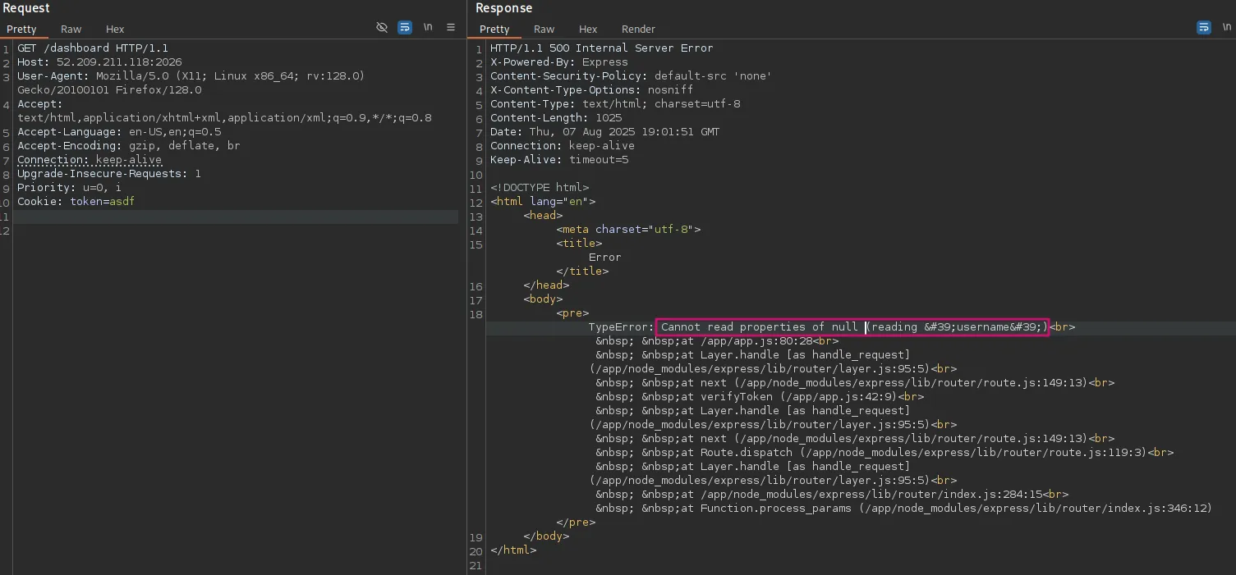Screen dimensions: 1236x575
Task: Select the Request Pretty tab
Action: click(22, 30)
